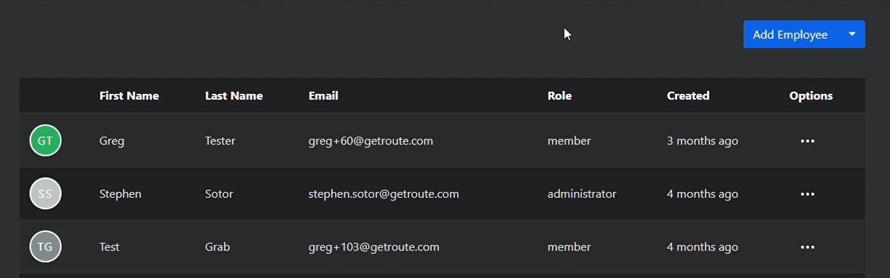Select first name Test
The image size is (890, 278).
(x=109, y=247)
